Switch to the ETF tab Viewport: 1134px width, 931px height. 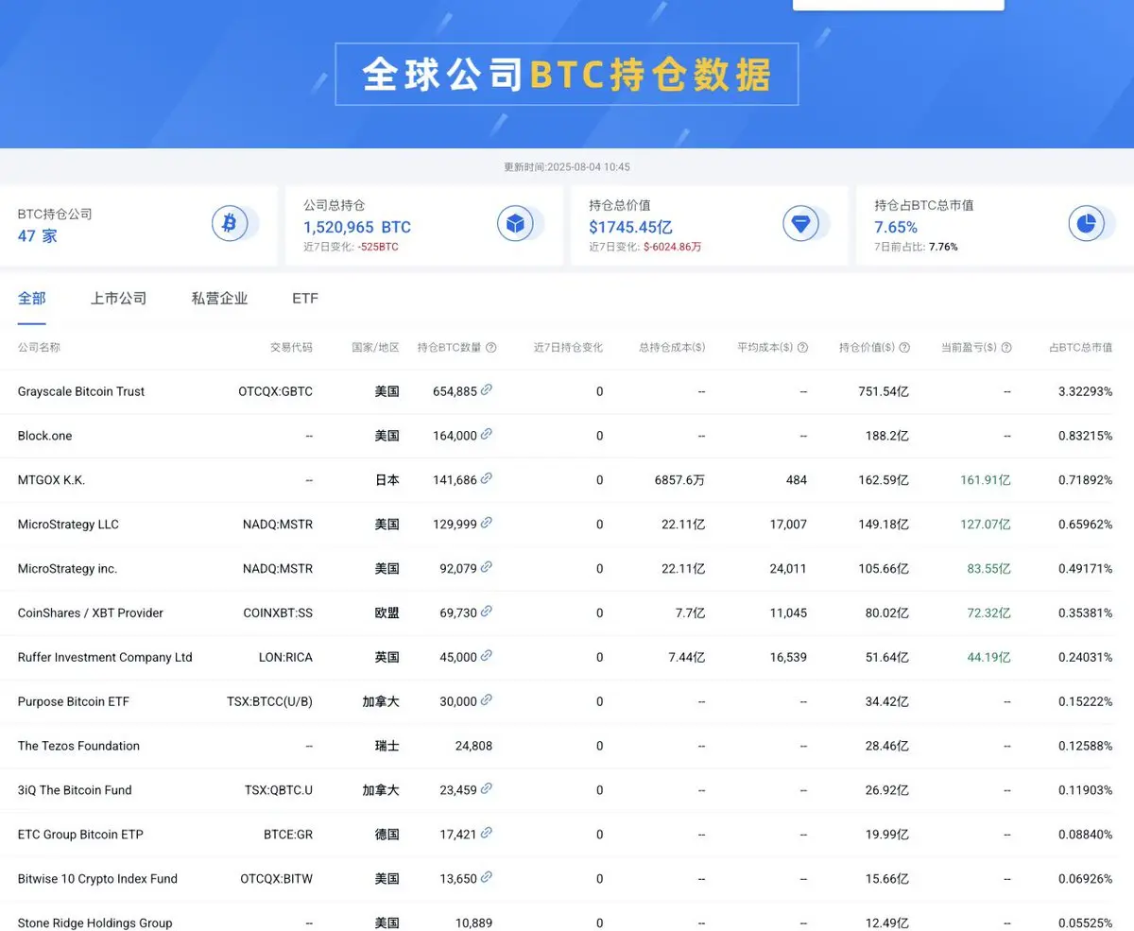click(x=305, y=299)
